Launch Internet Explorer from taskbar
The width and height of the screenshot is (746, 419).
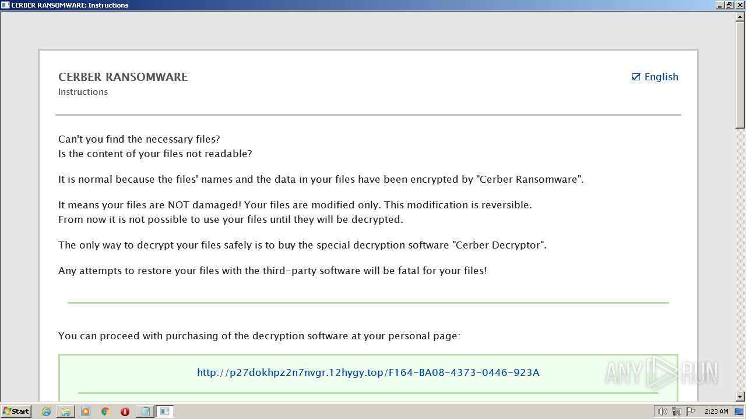[46, 411]
